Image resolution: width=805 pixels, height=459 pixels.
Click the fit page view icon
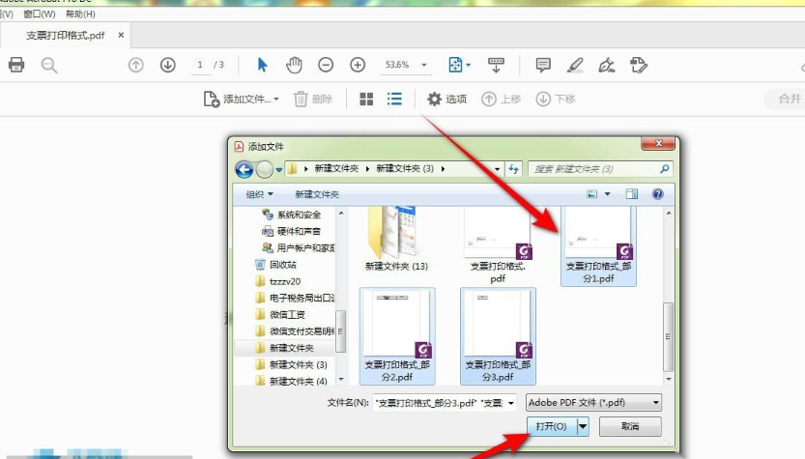point(455,65)
